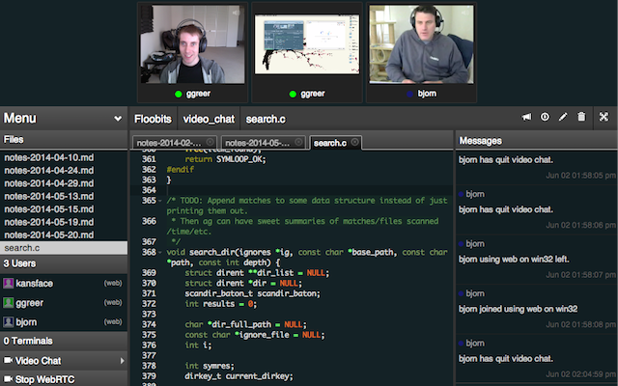Viewport: 618px width, 386px height.
Task: Click ggreer's screen share thumbnail
Action: coord(307,44)
